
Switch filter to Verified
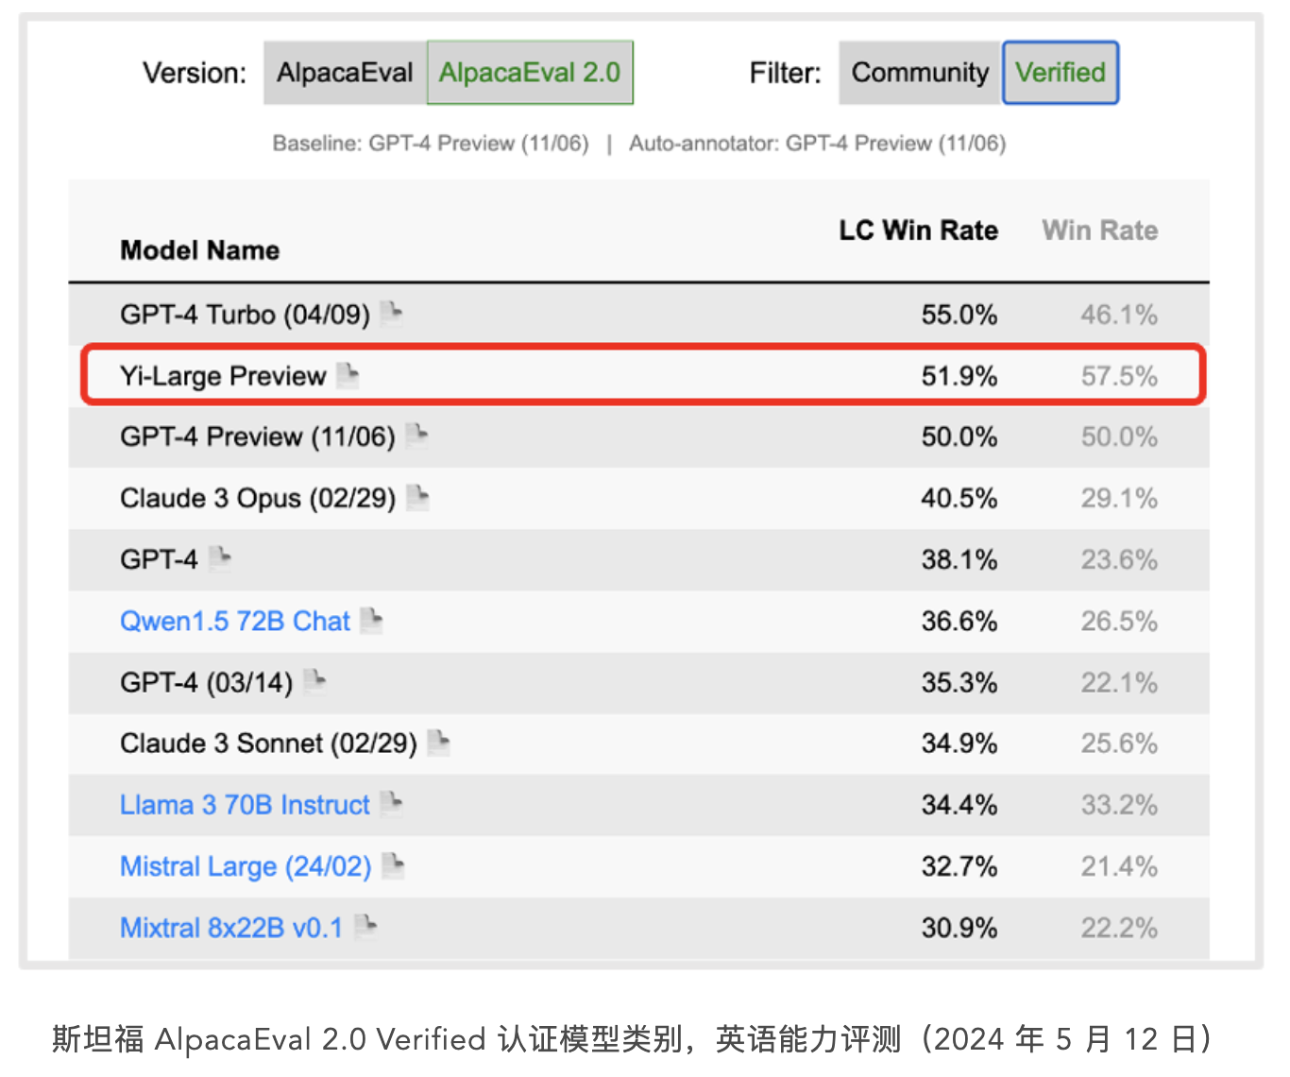pos(1061,73)
